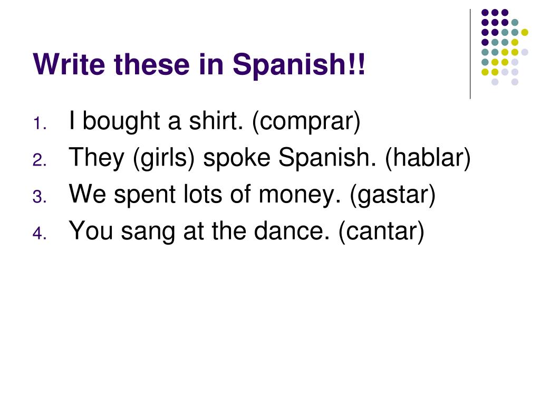Click the word "money" in third sentence
The image size is (540, 405).
pos(300,196)
